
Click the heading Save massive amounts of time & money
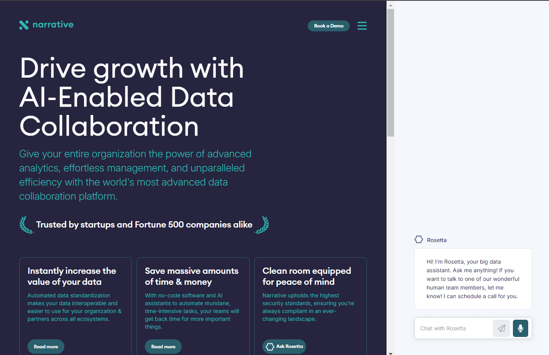pyautogui.click(x=192, y=276)
